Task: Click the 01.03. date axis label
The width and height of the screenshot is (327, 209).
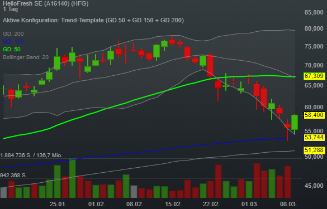Action: pyautogui.click(x=250, y=204)
